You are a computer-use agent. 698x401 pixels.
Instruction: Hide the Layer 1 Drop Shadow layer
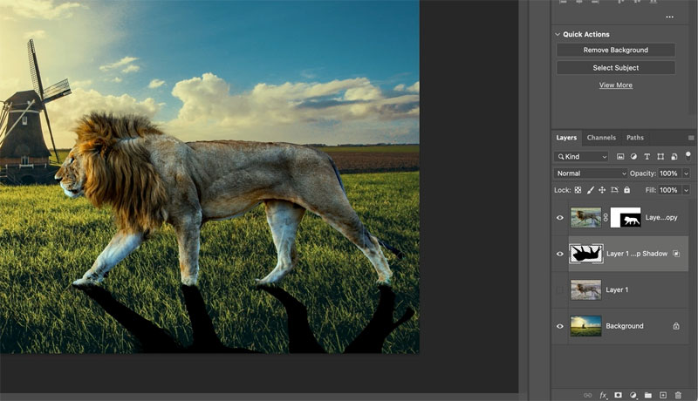[560, 254]
